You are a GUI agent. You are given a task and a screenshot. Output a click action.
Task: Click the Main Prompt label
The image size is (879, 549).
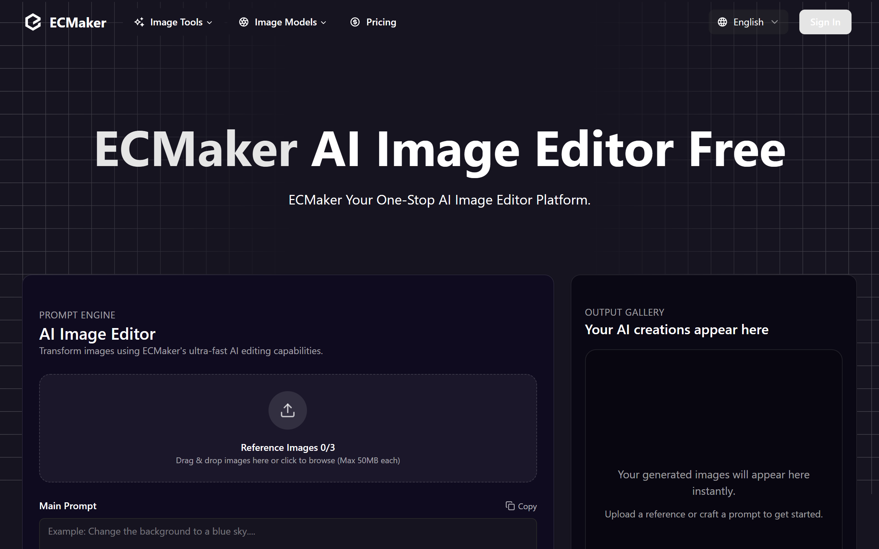click(68, 506)
